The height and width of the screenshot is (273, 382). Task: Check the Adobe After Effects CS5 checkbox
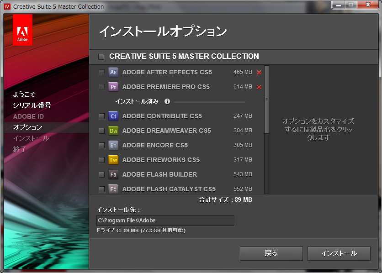tap(101, 72)
